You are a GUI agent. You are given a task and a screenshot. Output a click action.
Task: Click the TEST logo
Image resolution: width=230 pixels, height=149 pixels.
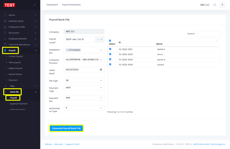(9, 5)
